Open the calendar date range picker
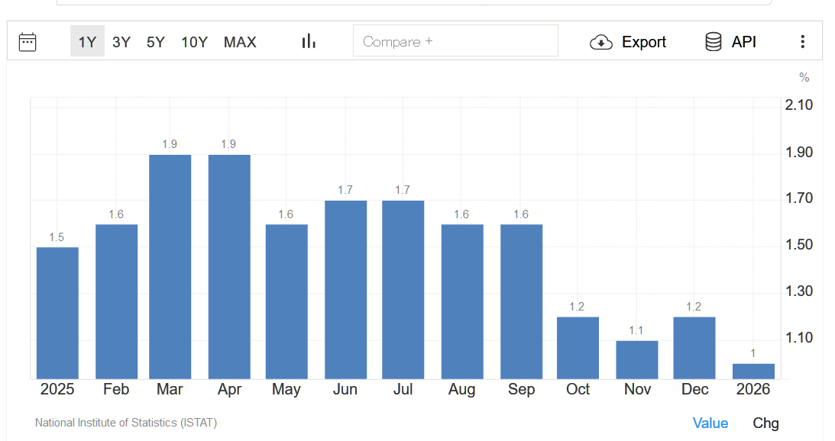Image resolution: width=835 pixels, height=441 pixels. (x=28, y=41)
